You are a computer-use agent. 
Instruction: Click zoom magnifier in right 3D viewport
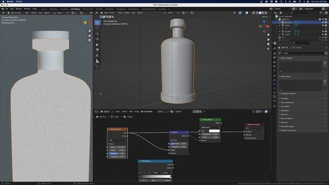pyautogui.click(x=268, y=35)
